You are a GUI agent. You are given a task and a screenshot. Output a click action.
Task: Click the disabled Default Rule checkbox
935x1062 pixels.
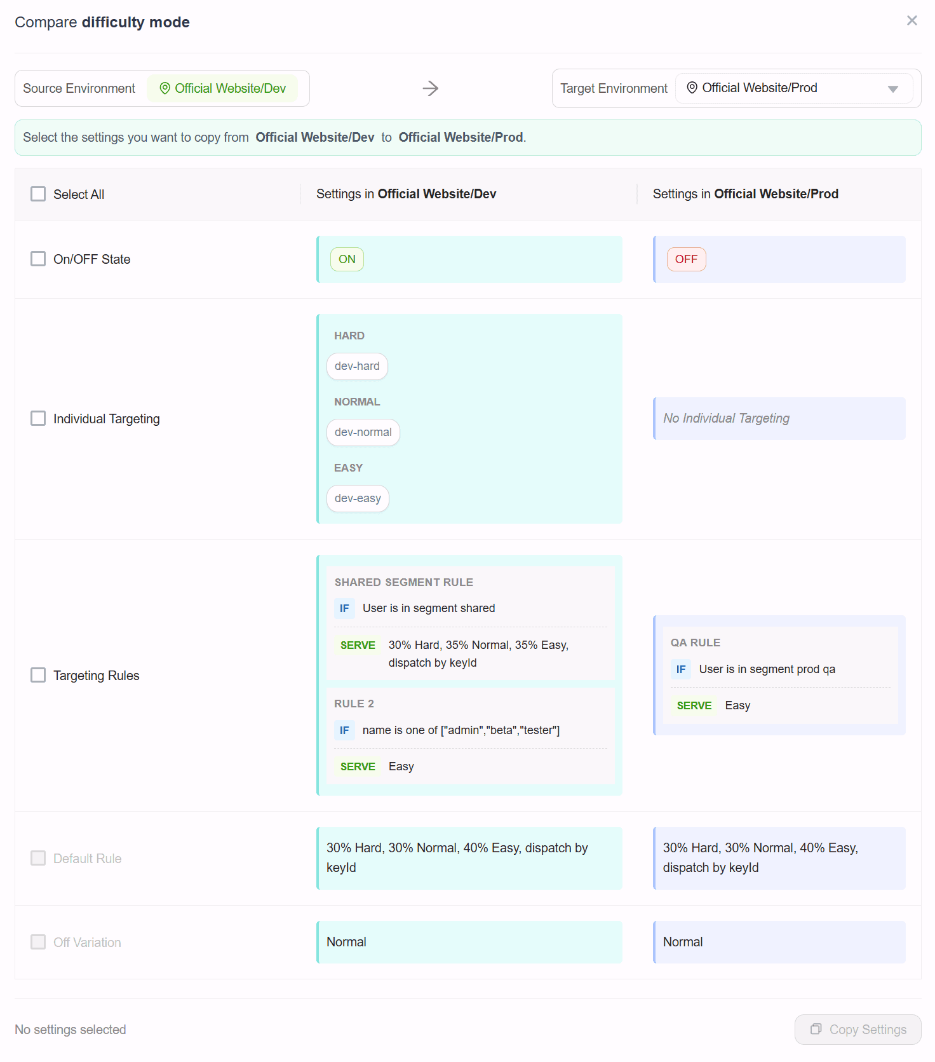pos(38,859)
